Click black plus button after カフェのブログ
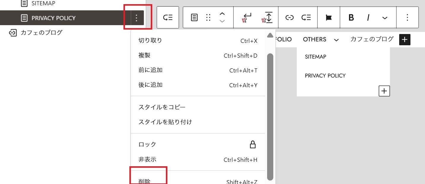 point(405,40)
